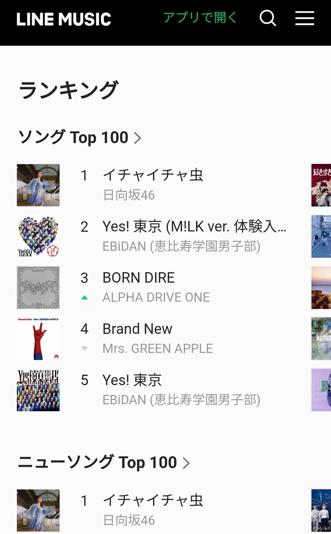Tap アプリで開く link
The width and height of the screenshot is (331, 534).
coord(201,18)
